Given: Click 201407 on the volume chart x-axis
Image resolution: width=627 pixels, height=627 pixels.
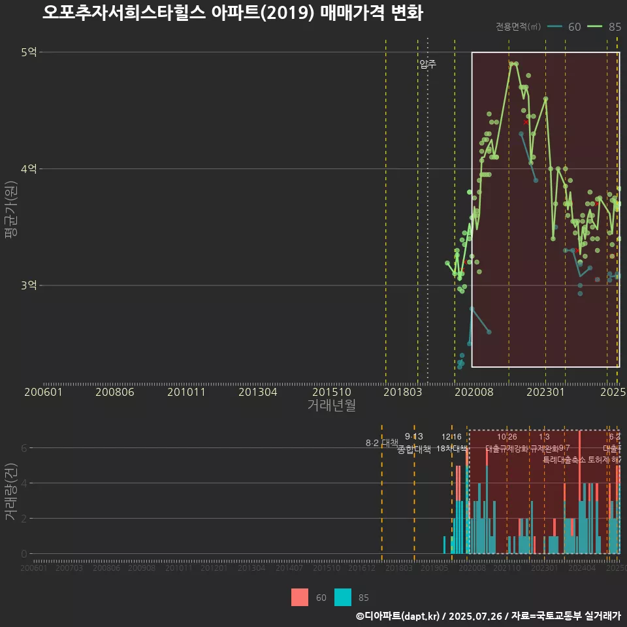Looking at the screenshot, I should [x=289, y=568].
